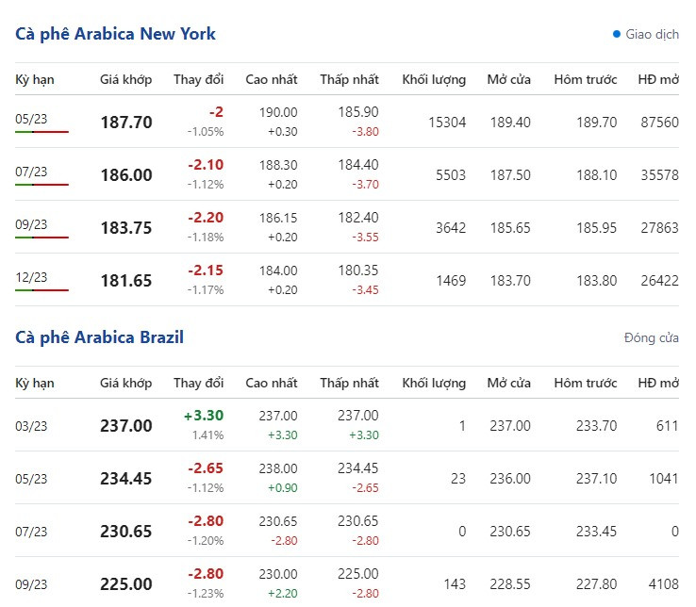Click the highest price 190.00
The height and width of the screenshot is (607, 696).
pos(278,112)
